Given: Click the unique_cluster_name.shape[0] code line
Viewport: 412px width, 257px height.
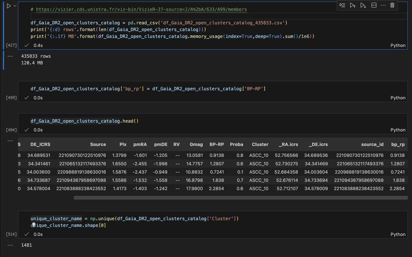Looking at the screenshot, I should click(68, 225).
